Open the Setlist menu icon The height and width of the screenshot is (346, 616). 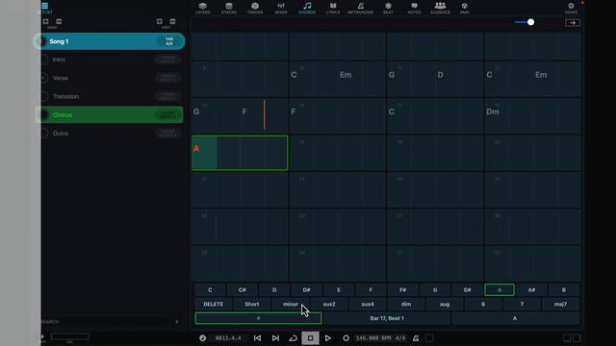click(44, 7)
